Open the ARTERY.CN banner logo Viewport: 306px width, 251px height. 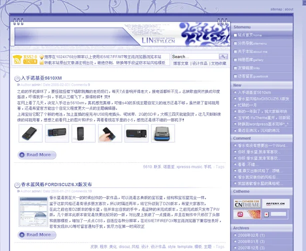tap(274, 203)
